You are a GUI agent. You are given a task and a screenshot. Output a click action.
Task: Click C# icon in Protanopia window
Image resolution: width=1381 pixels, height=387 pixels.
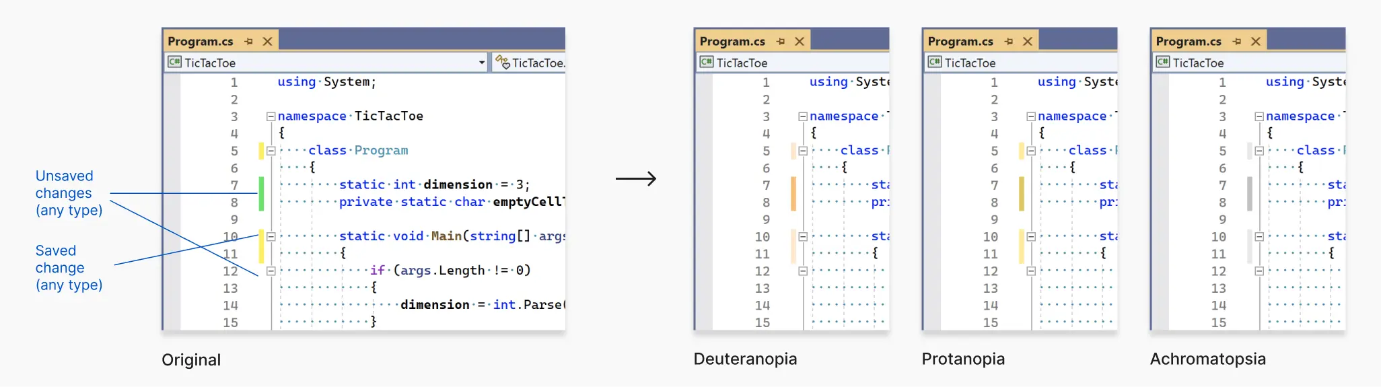pos(934,62)
